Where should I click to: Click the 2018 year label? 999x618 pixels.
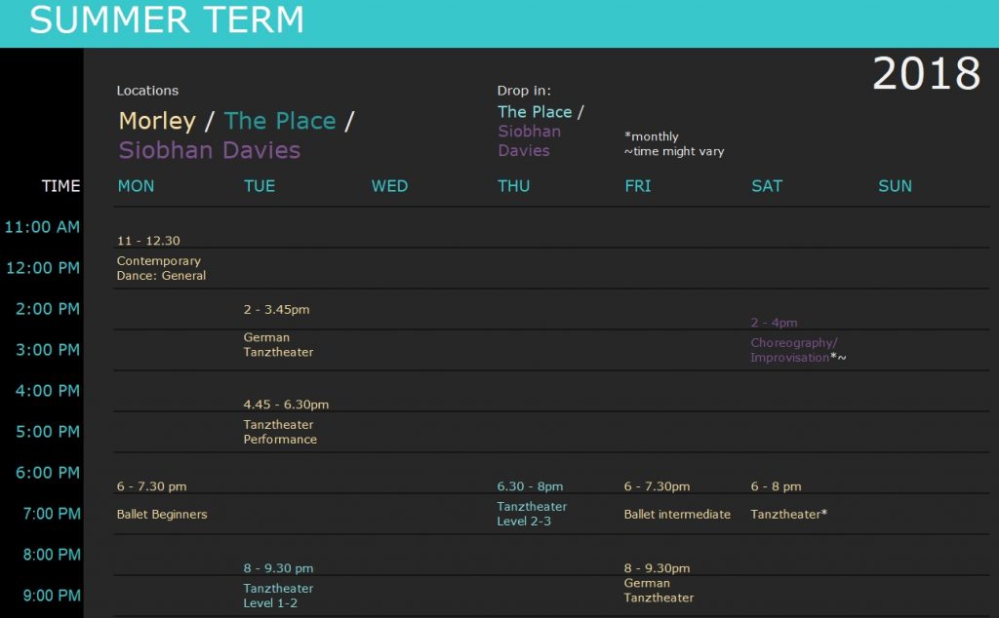click(927, 74)
